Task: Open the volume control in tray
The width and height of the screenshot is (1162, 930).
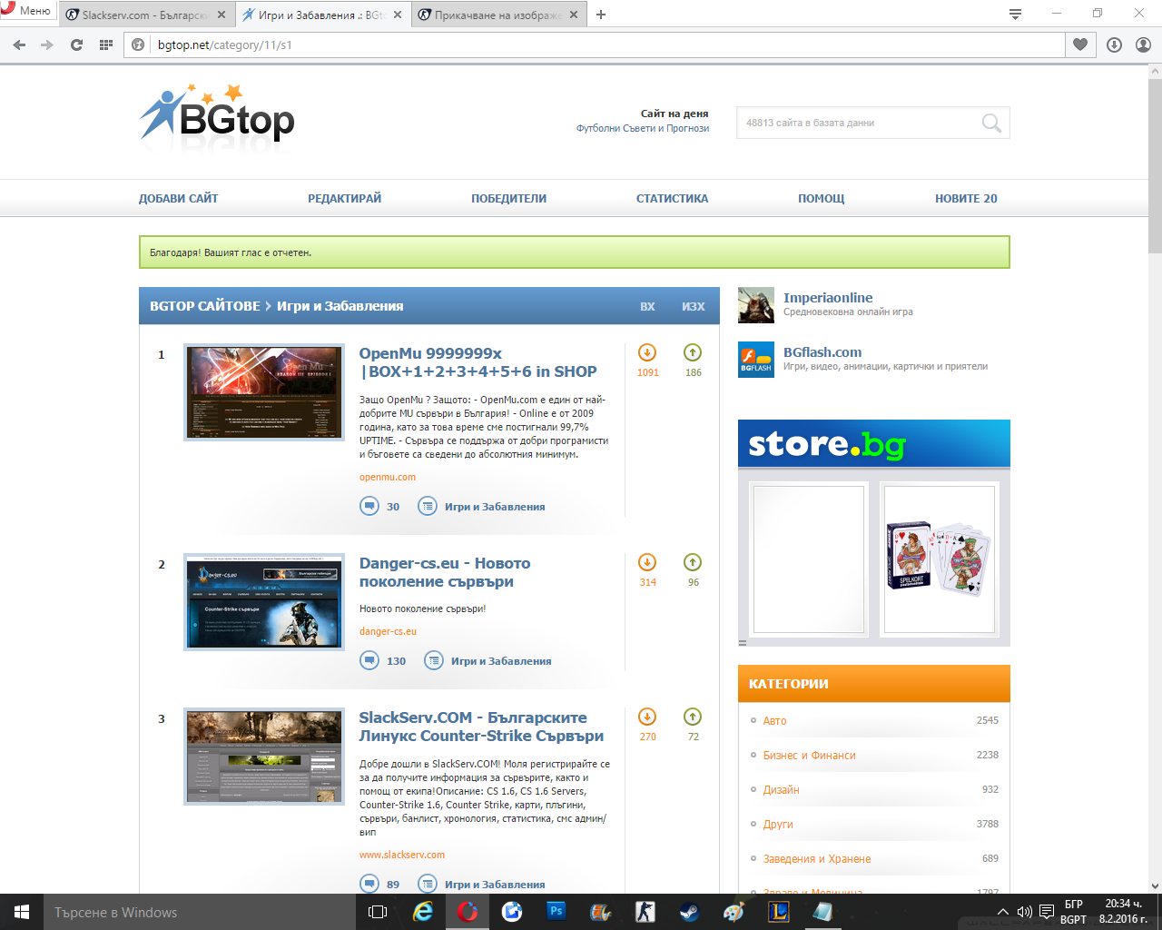Action: [1024, 912]
